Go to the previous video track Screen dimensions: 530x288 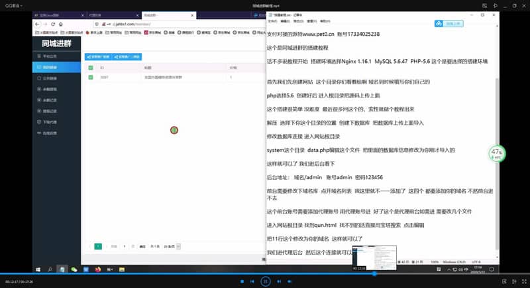click(x=252, y=281)
